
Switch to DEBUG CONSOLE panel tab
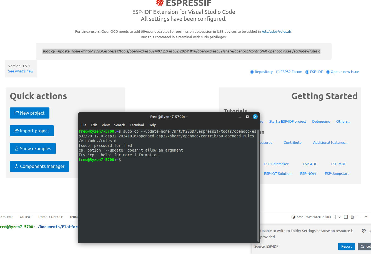click(51, 217)
